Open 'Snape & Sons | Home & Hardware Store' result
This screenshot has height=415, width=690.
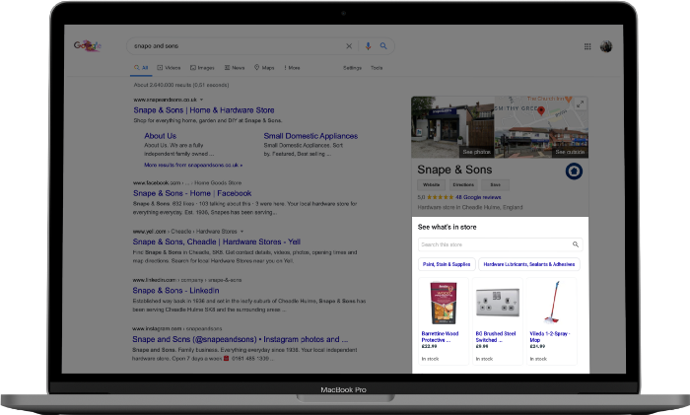[204, 110]
